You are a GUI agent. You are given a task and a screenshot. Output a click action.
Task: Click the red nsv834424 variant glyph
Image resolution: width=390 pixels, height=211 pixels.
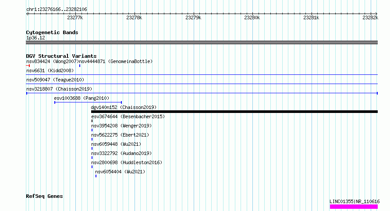[28, 66]
